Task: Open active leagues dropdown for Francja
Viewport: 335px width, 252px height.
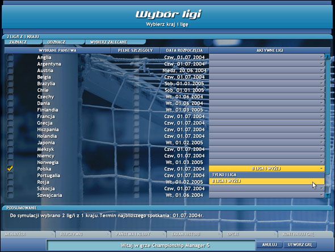Action: tap(267, 116)
